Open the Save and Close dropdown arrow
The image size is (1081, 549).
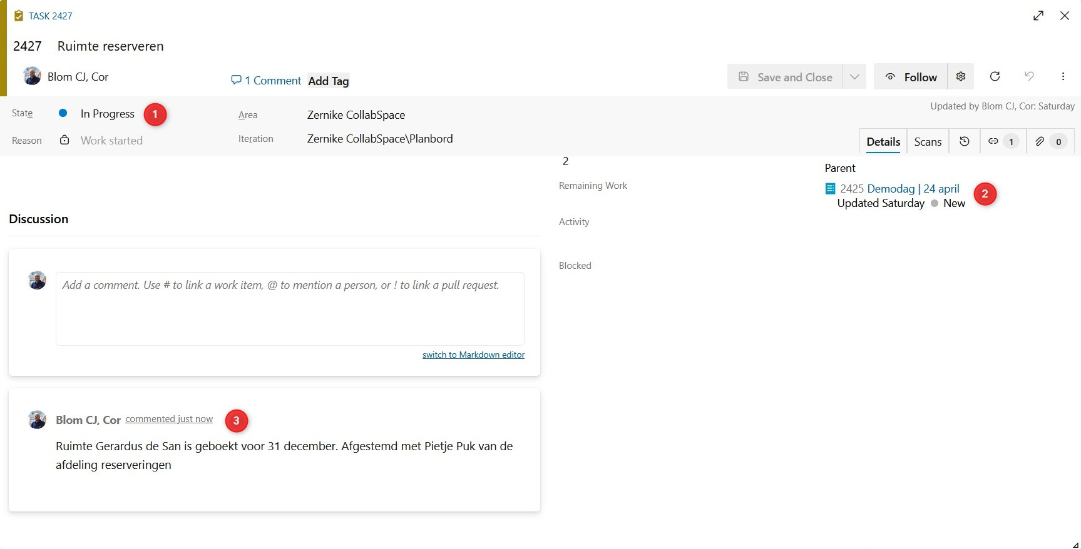[x=854, y=77]
